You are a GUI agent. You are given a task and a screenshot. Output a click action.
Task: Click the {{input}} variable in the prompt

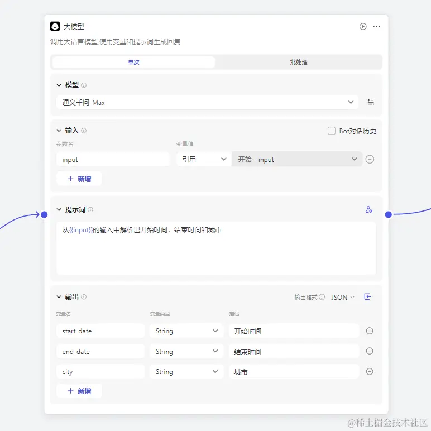[81, 230]
